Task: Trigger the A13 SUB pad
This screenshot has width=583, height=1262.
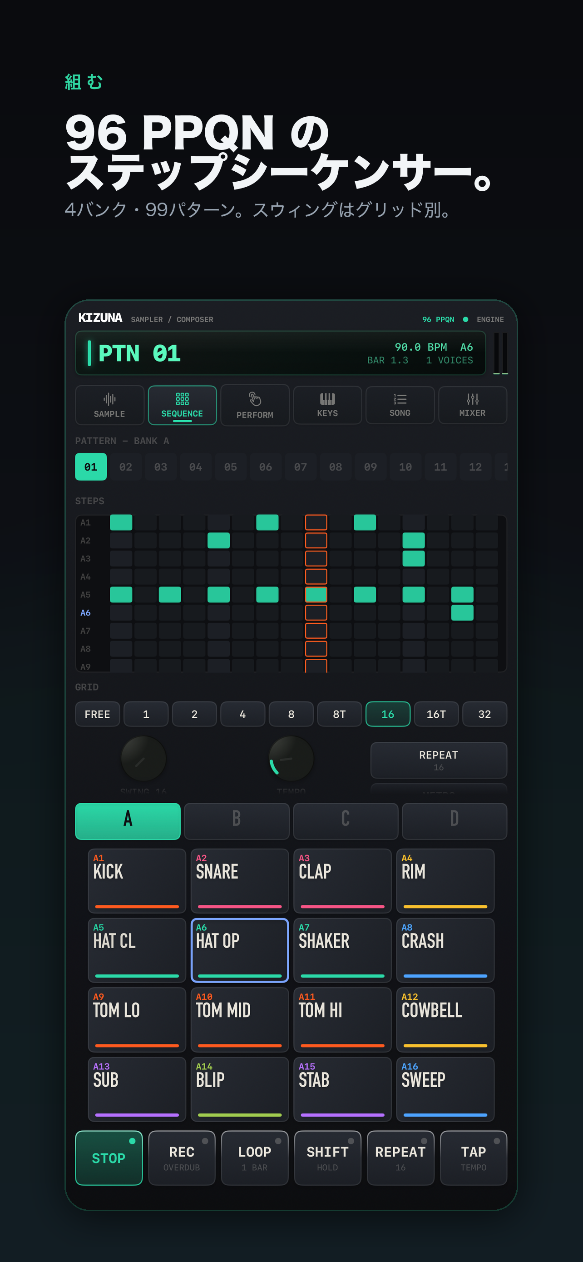Action: click(137, 1089)
